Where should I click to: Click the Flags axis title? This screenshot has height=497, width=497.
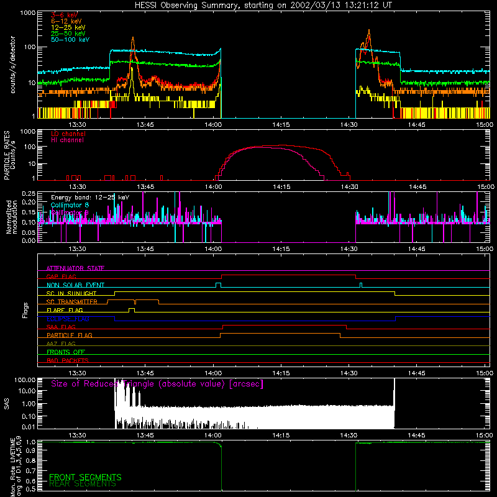pos(25,310)
